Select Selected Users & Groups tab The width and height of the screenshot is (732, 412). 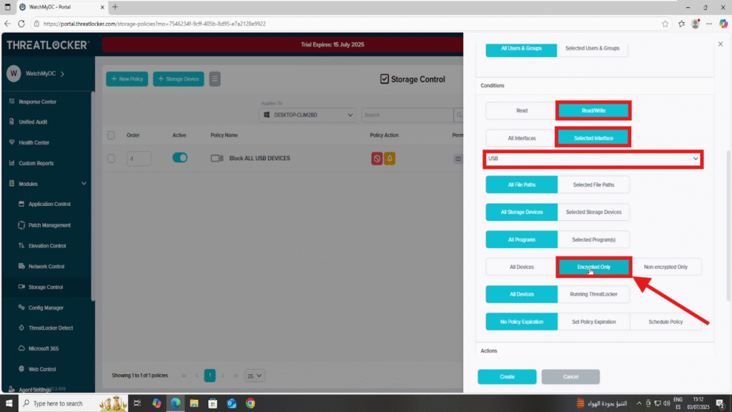click(593, 49)
